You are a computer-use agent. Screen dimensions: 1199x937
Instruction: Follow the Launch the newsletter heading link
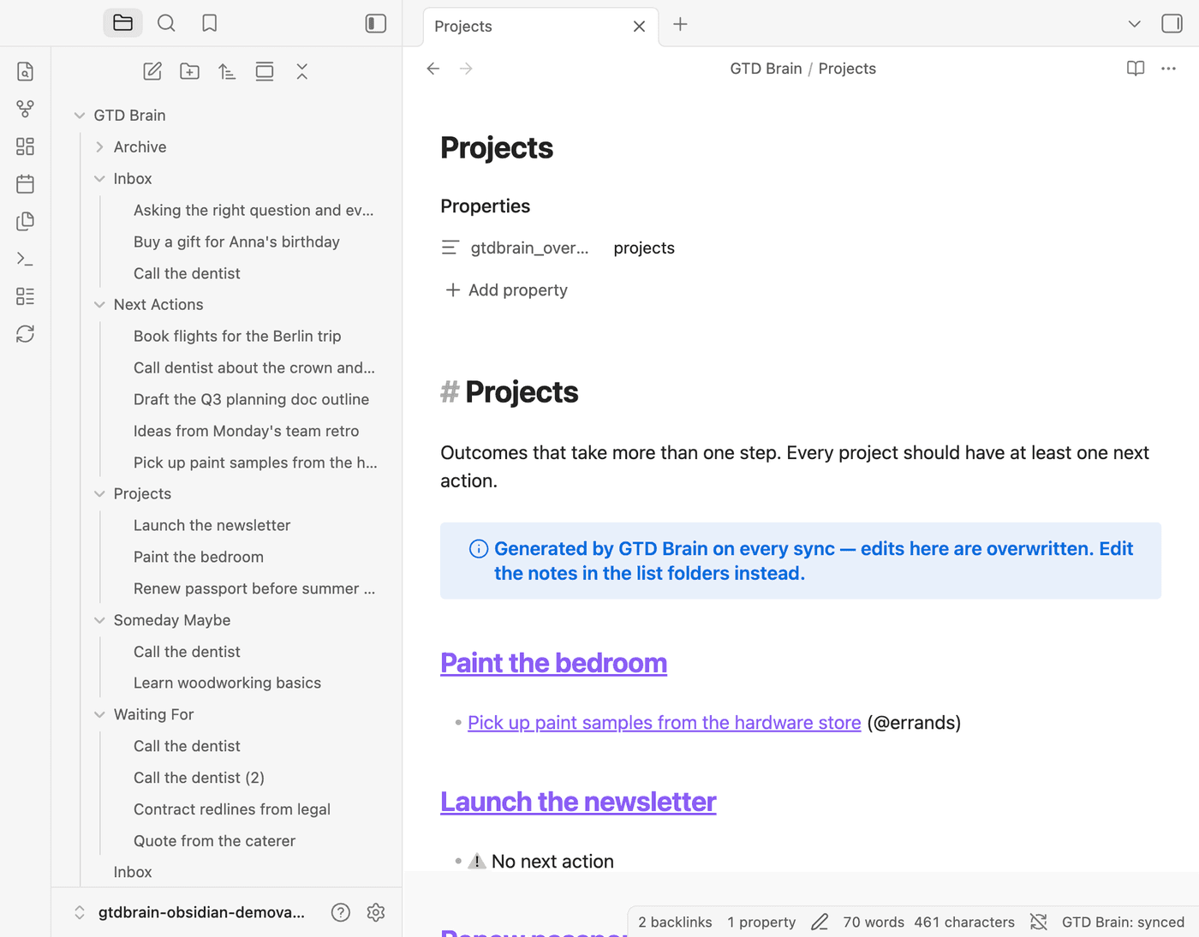pos(578,802)
